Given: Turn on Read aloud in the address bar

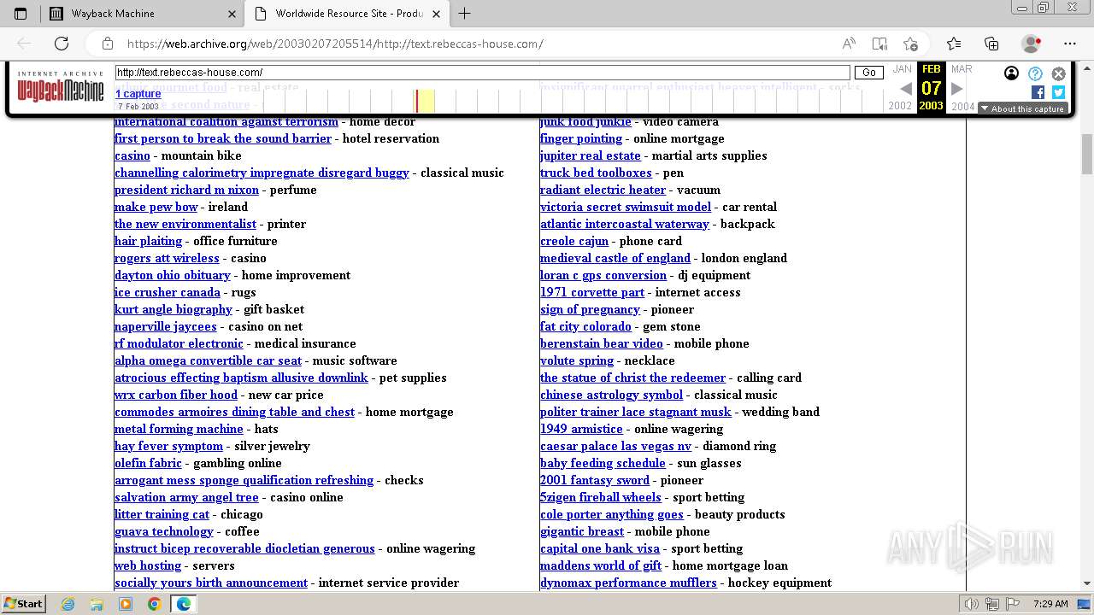Looking at the screenshot, I should point(849,44).
